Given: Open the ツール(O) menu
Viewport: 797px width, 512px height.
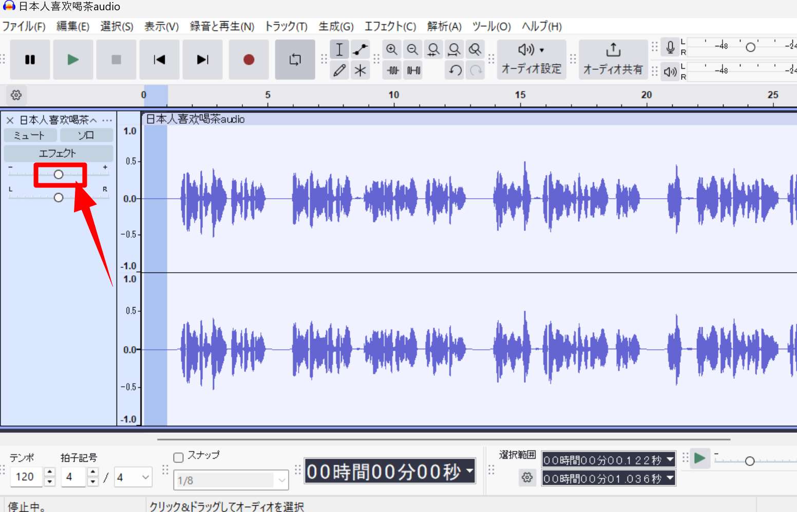Looking at the screenshot, I should 491,26.
